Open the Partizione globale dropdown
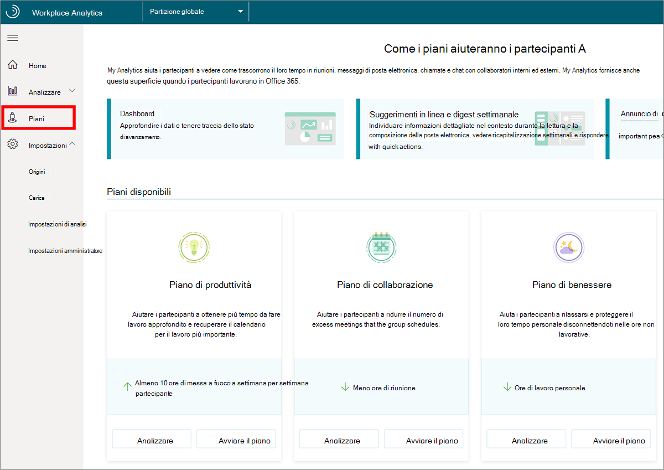This screenshot has height=470, width=664. pos(196,12)
